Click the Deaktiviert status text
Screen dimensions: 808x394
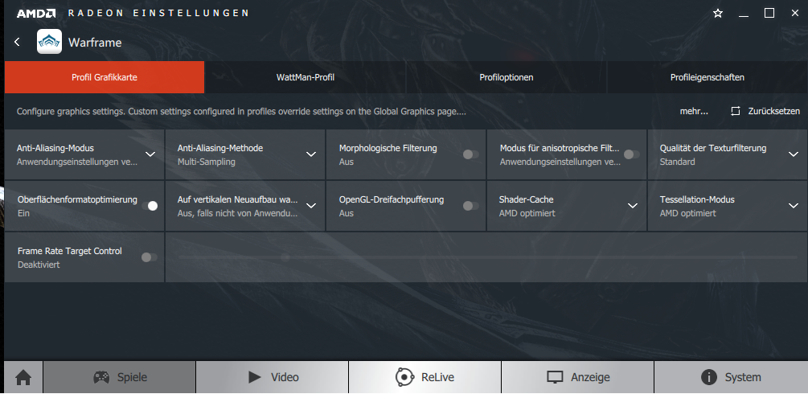39,265
